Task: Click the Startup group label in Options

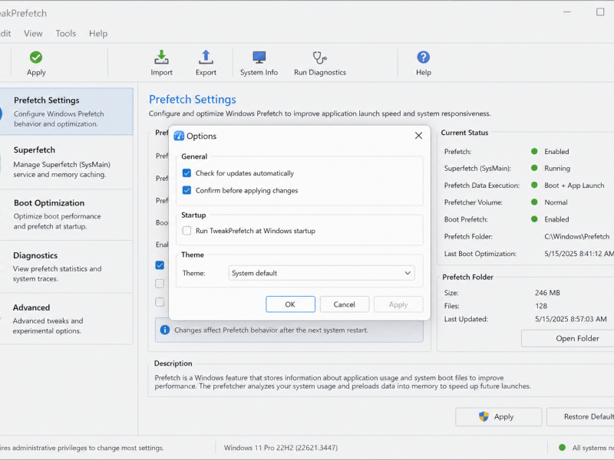Action: click(193, 215)
